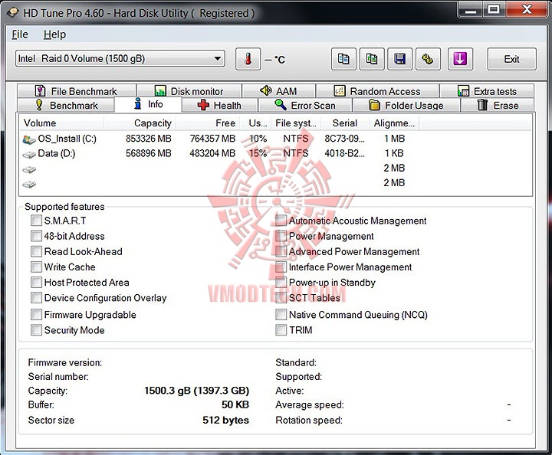Click the Exit button
Screen dimensions: 552x455
511,59
